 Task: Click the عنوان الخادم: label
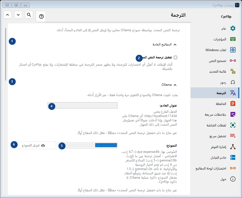point(168,105)
